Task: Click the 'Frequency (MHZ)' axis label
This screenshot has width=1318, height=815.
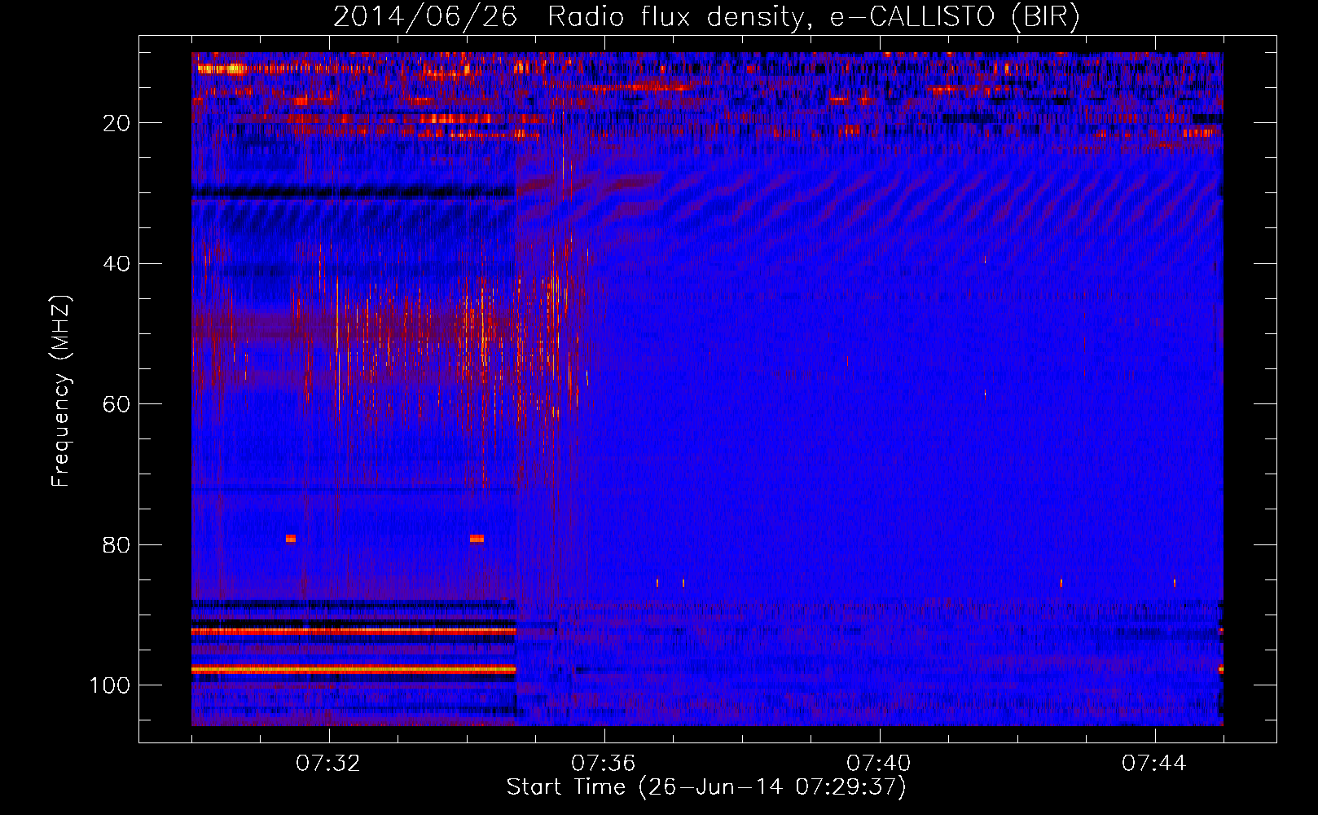Action: (62, 390)
